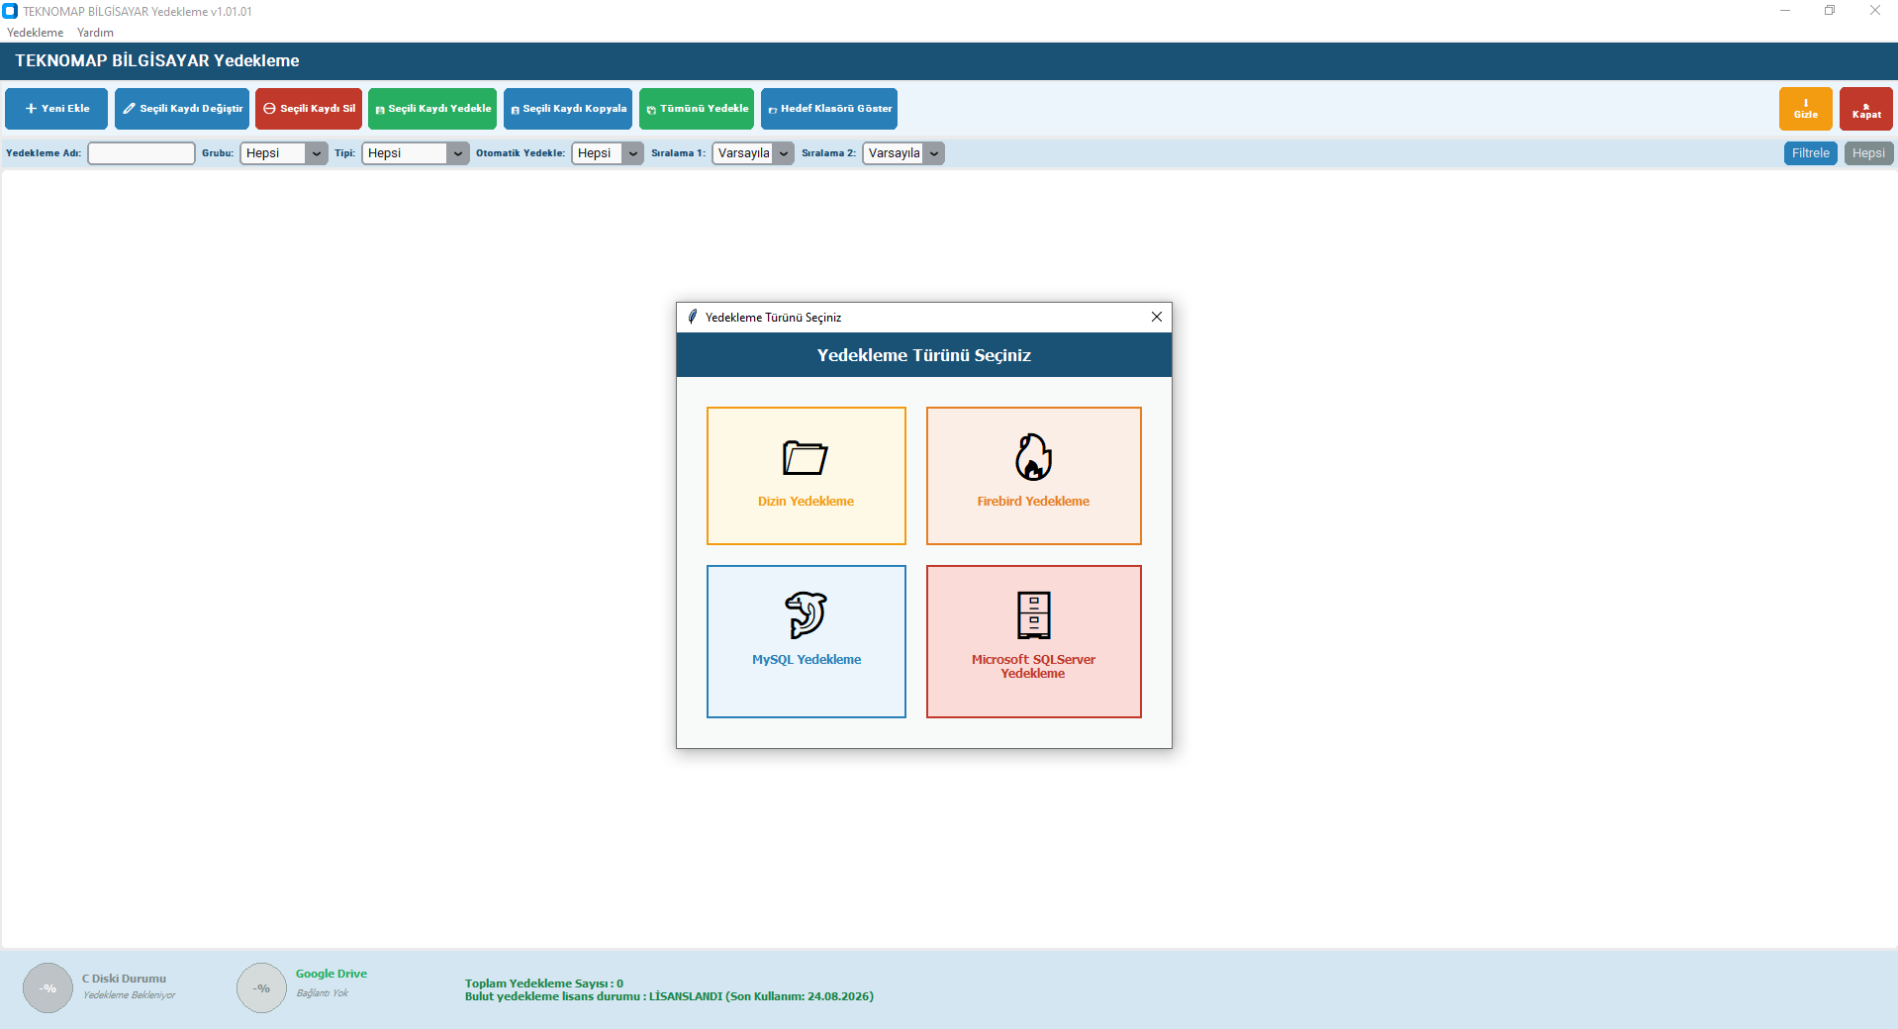Viewport: 1898px width, 1029px height.
Task: Open the Tipi dropdown
Action: coord(416,153)
